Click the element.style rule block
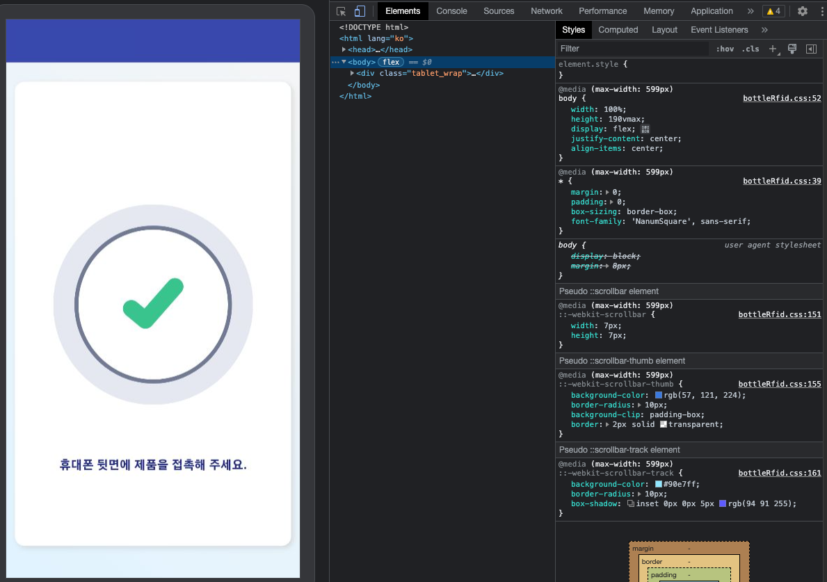Viewport: 827px width, 582px height. pos(691,70)
